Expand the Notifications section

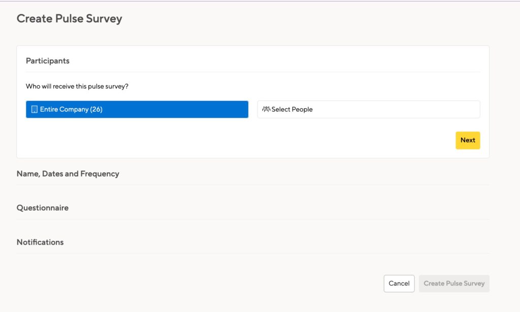40,242
